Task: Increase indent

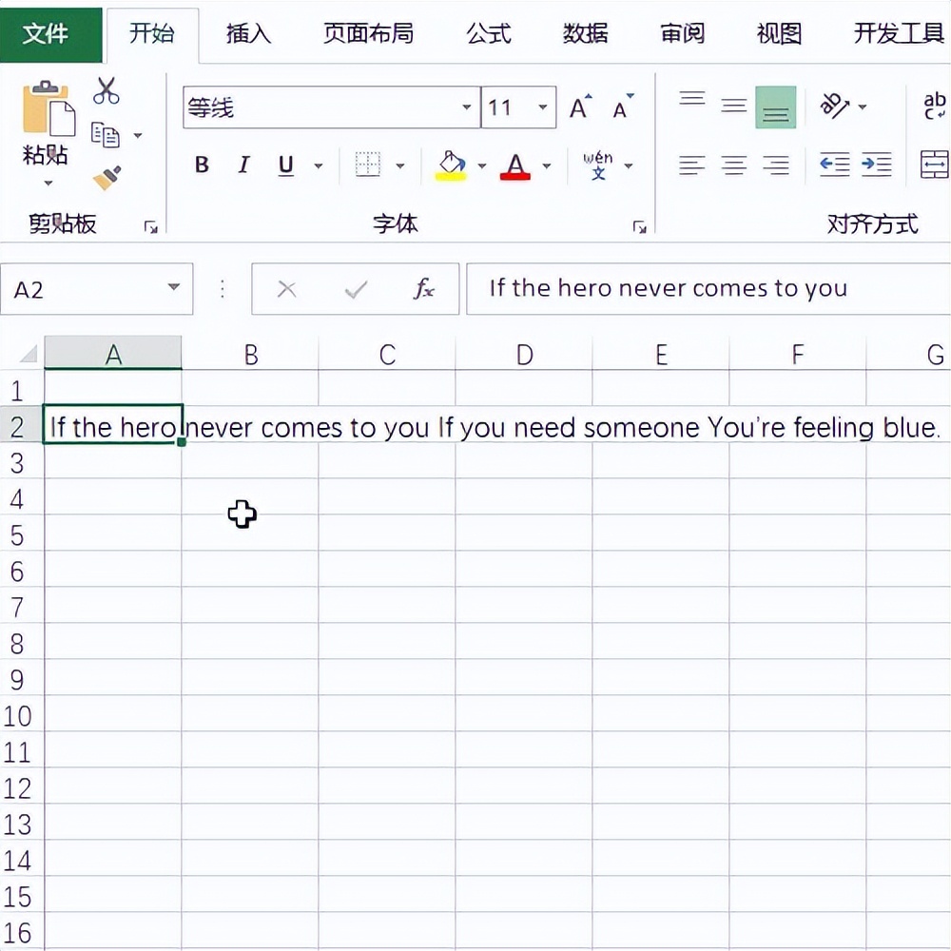Action: coord(877,165)
